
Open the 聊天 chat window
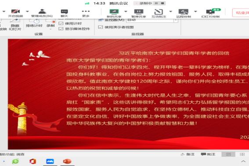point(64,13)
